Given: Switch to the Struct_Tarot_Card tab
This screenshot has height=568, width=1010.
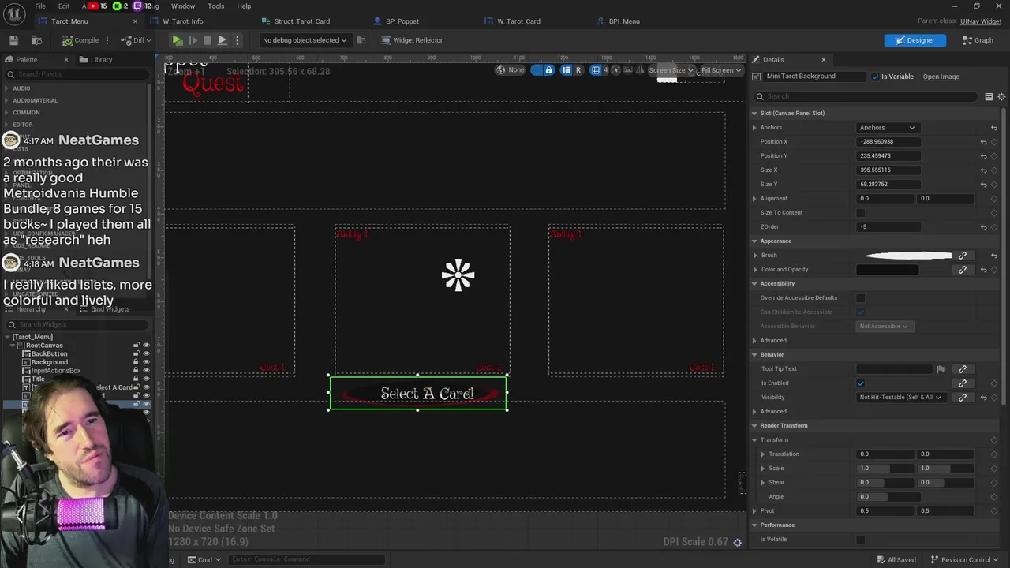Looking at the screenshot, I should [301, 21].
